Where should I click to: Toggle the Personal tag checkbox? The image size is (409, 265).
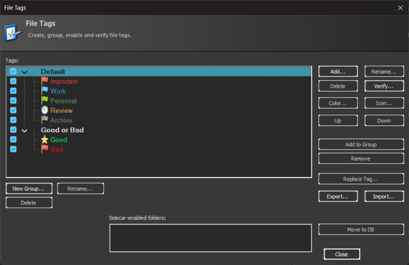(13, 101)
